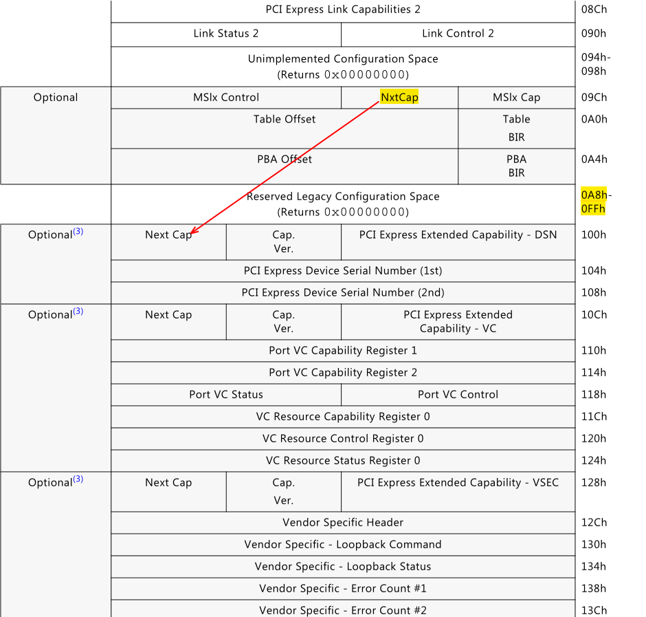The width and height of the screenshot is (646, 617).
Task: Select the Link Control 2 cell
Action: pyautogui.click(x=458, y=34)
